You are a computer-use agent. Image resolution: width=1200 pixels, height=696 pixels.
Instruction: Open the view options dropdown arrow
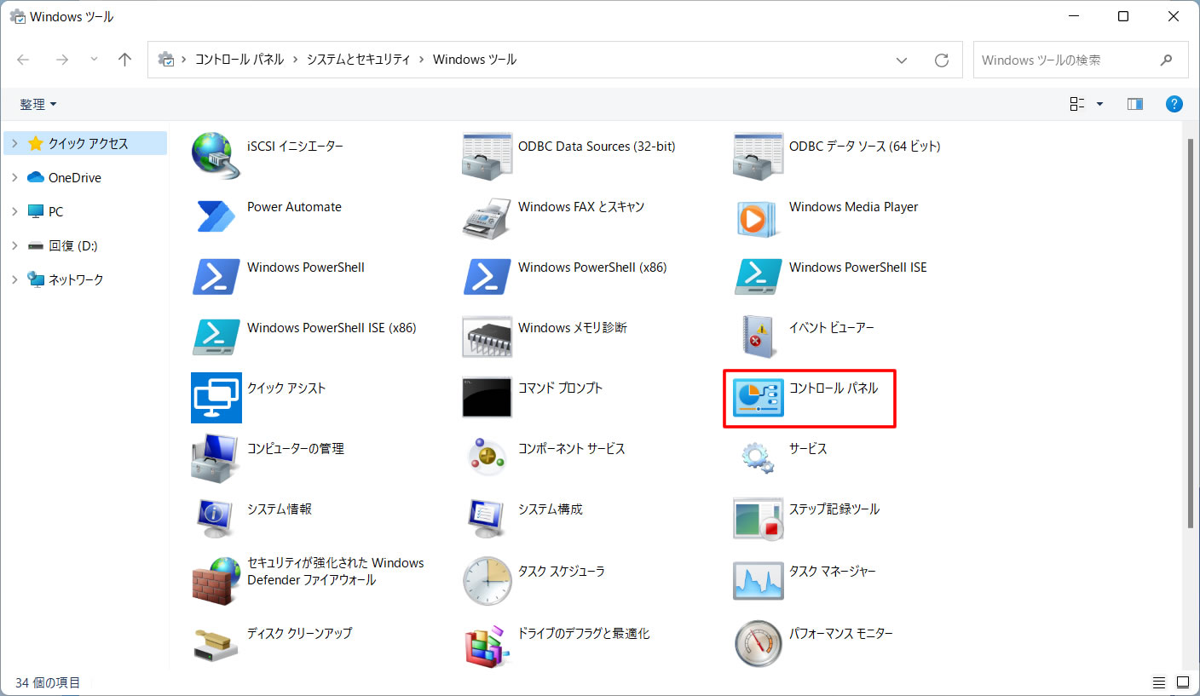[x=1099, y=104]
